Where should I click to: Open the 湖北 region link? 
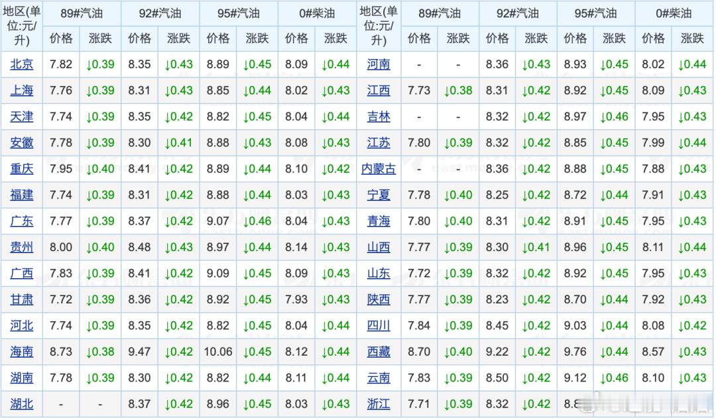pos(21,404)
